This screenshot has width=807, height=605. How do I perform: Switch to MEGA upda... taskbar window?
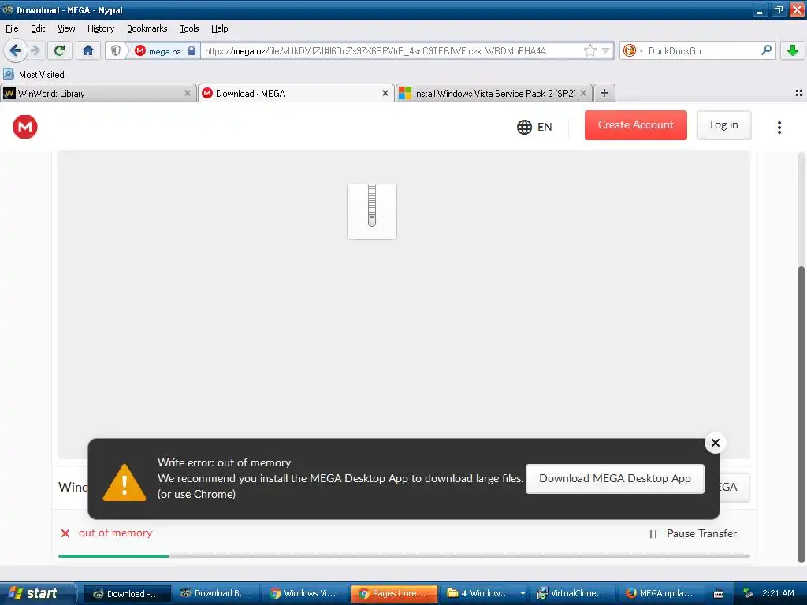[660, 593]
